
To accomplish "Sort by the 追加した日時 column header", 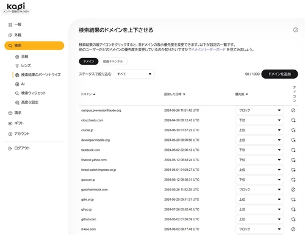I will 174,94.
